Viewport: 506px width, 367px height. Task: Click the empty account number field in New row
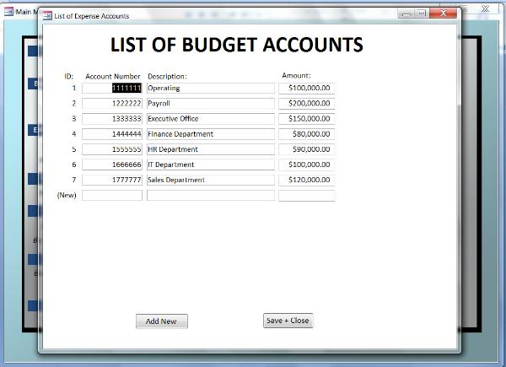(x=112, y=196)
